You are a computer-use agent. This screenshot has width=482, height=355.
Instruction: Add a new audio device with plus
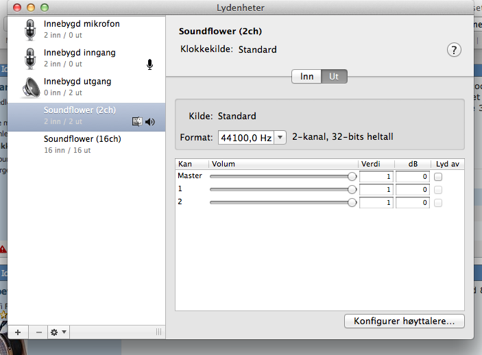click(18, 332)
